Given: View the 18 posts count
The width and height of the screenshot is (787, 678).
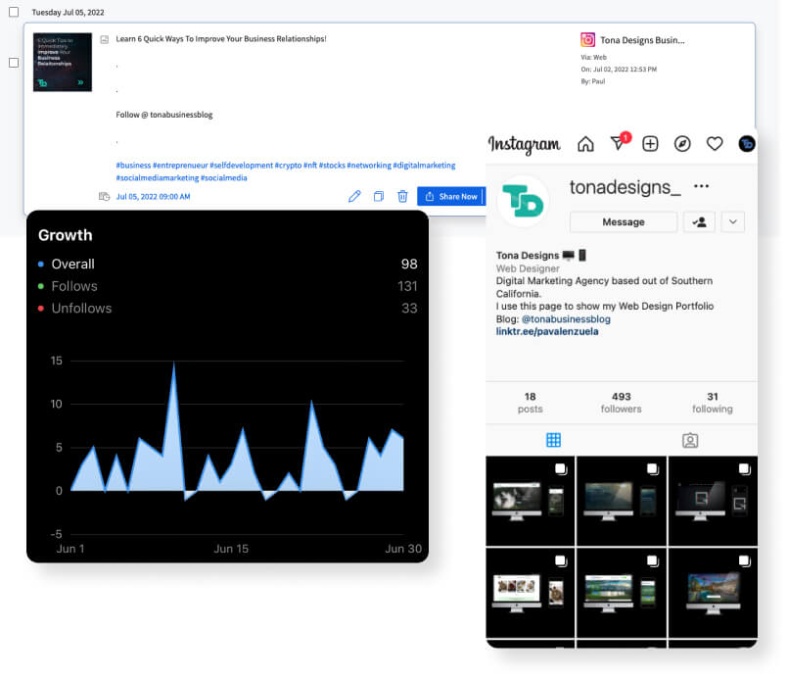Looking at the screenshot, I should pos(530,403).
